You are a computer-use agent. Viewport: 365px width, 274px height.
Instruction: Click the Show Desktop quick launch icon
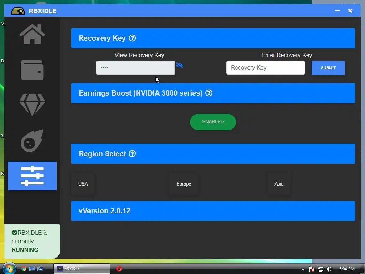(x=32, y=269)
